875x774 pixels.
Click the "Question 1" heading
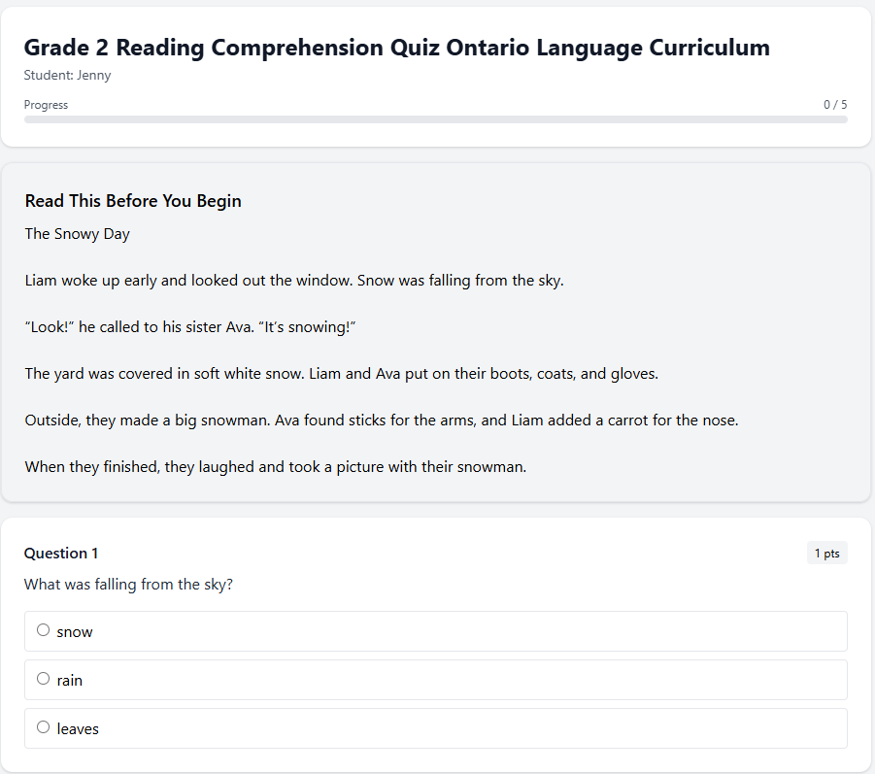point(61,553)
